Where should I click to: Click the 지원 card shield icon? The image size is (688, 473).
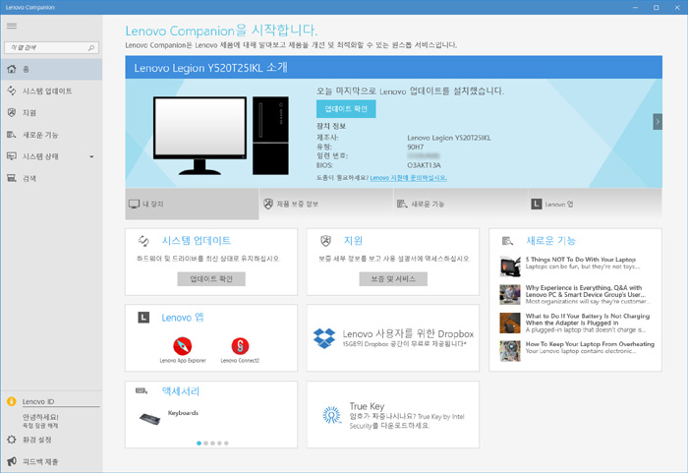[325, 241]
